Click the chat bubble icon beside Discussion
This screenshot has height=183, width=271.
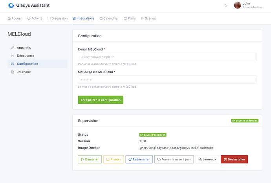(49, 18)
